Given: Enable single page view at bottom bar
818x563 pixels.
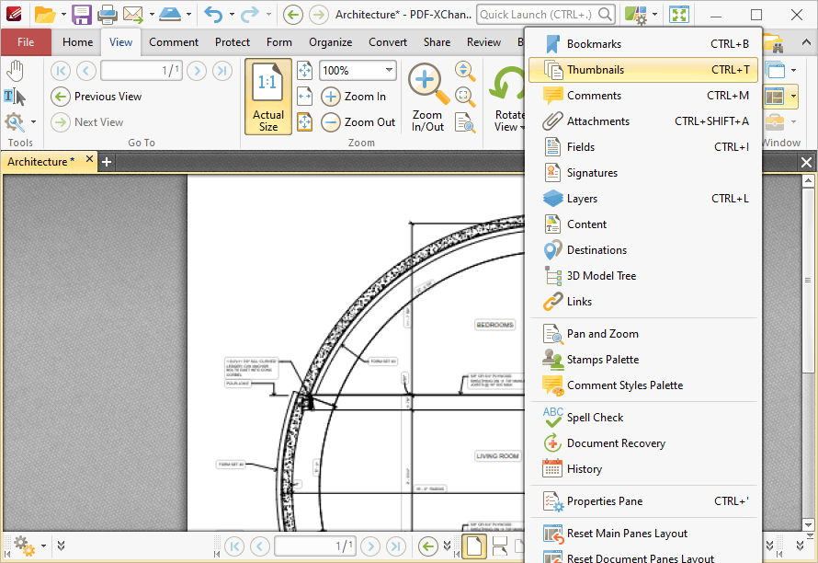Looking at the screenshot, I should pyautogui.click(x=474, y=546).
